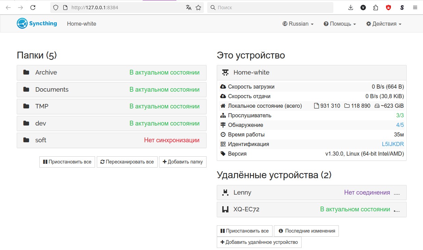Click the clock icon beside Время работы
This screenshot has height=250, width=423.
click(x=223, y=135)
